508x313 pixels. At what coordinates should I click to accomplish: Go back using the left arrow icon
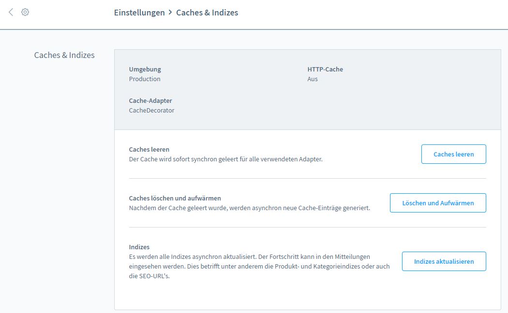11,12
